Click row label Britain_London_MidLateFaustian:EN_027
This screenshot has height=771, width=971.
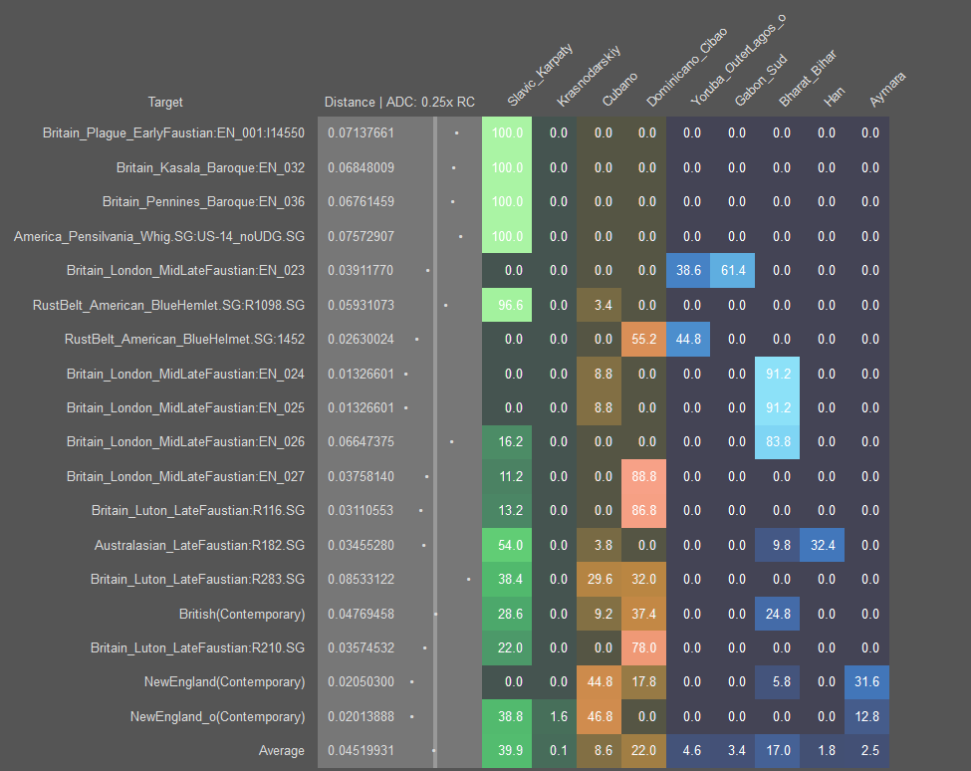[186, 477]
